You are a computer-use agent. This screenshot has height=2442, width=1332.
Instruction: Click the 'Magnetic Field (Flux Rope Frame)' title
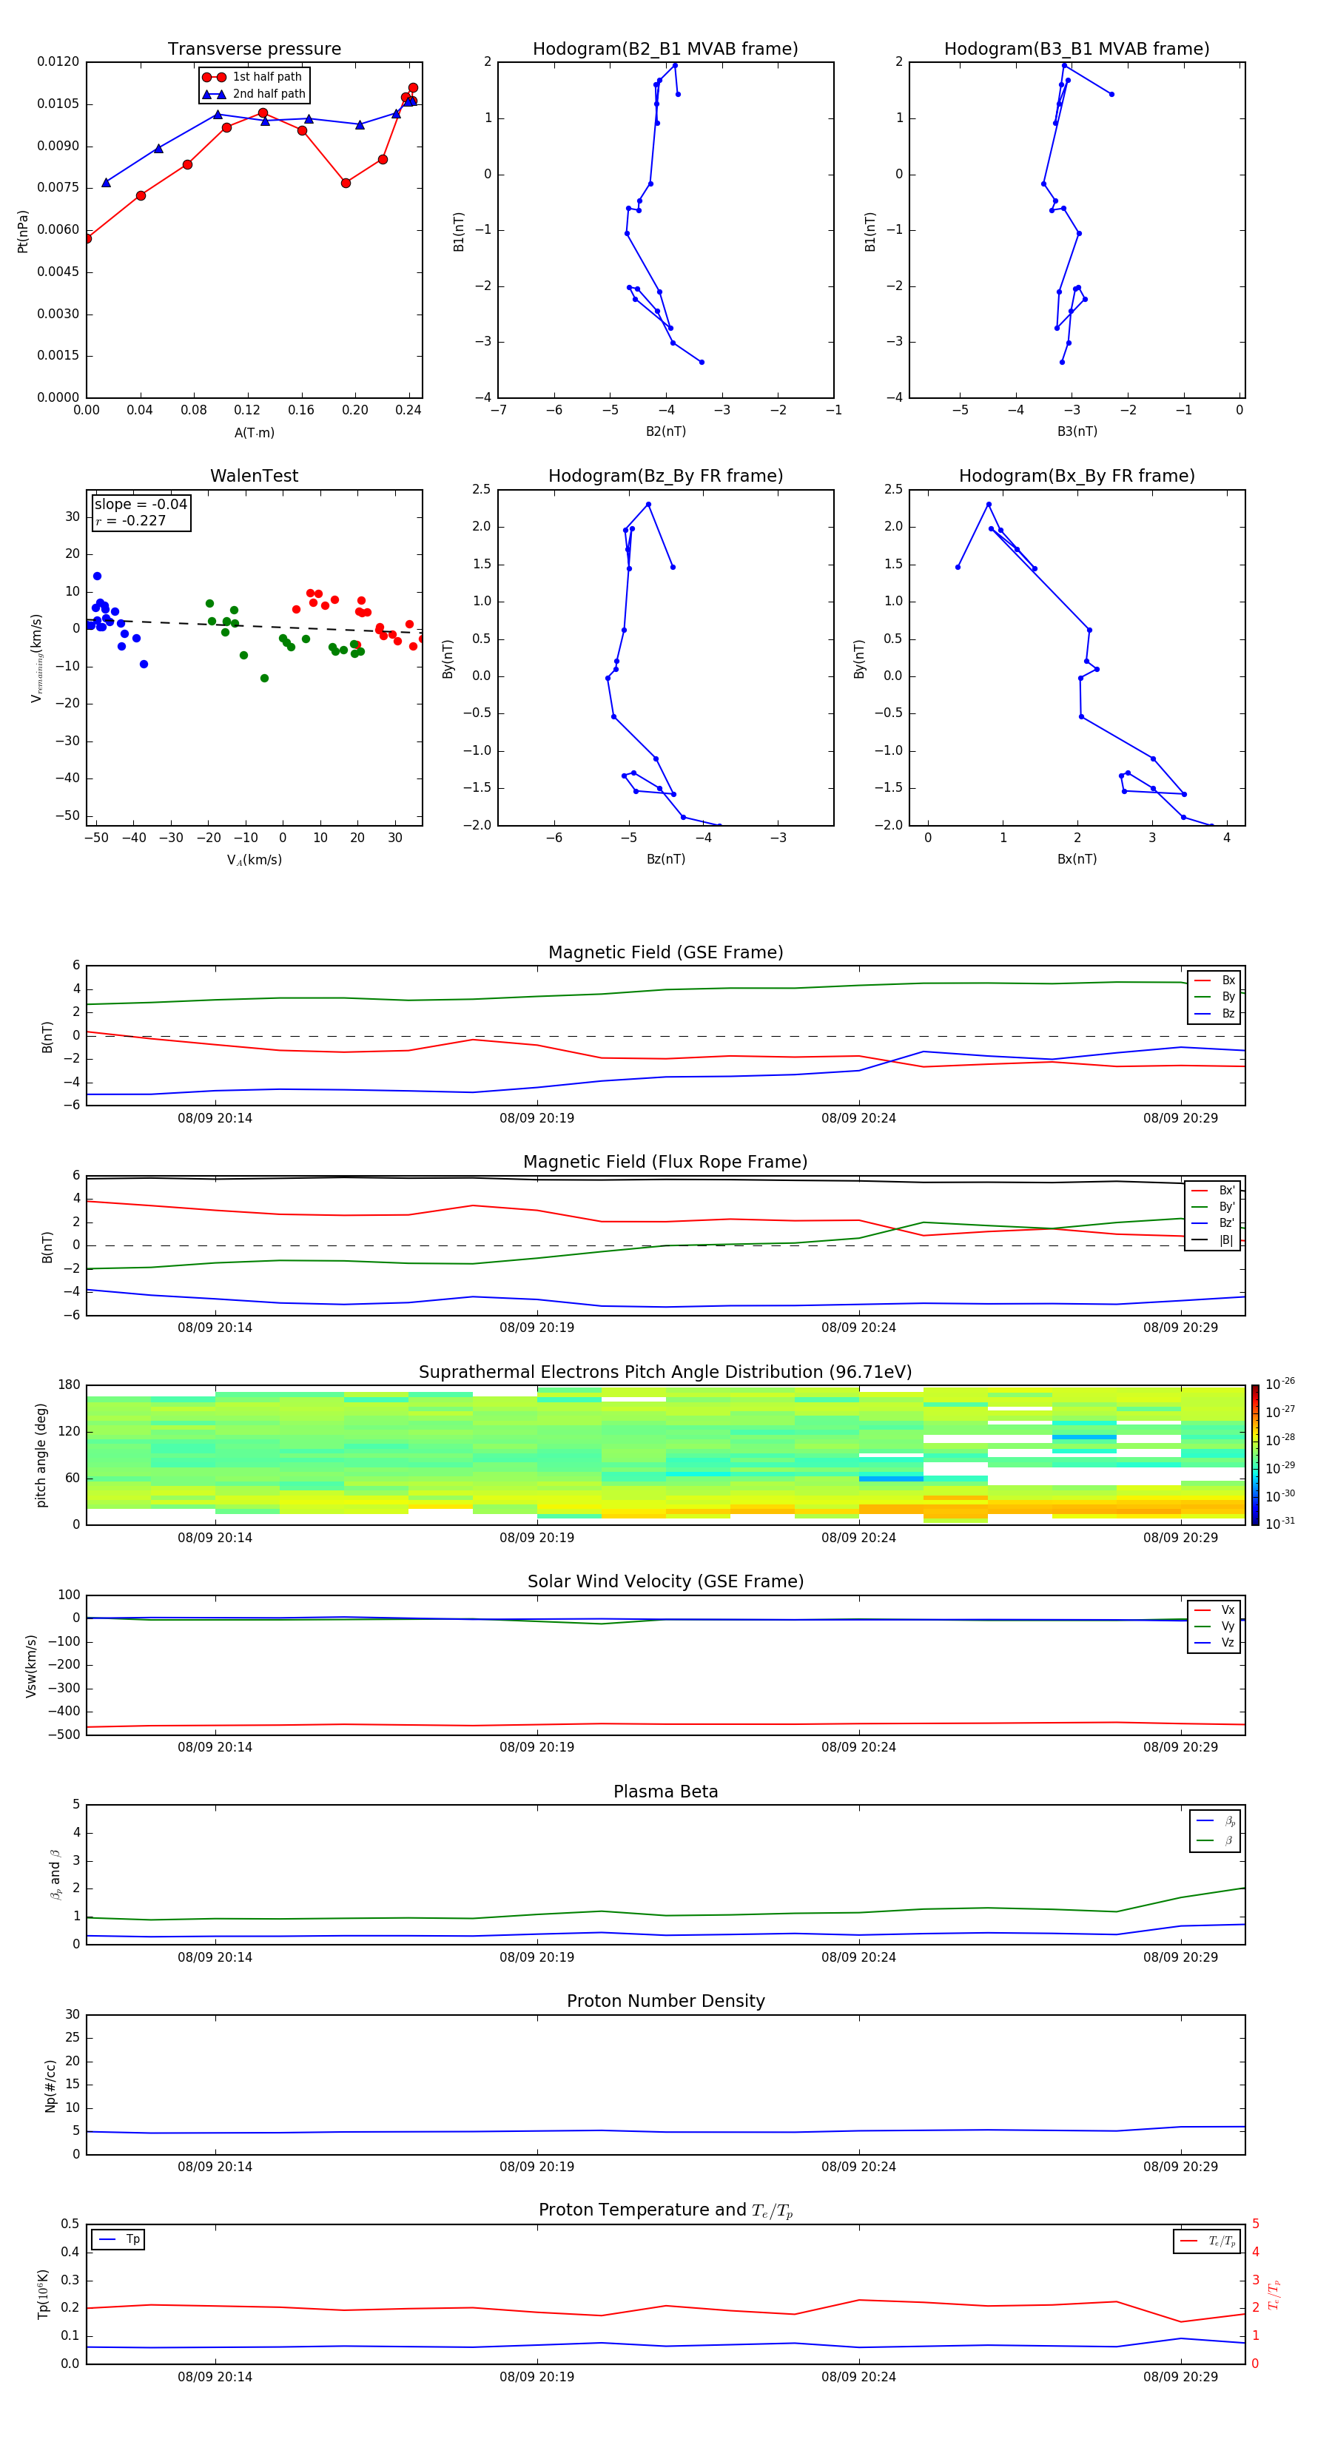665,1163
